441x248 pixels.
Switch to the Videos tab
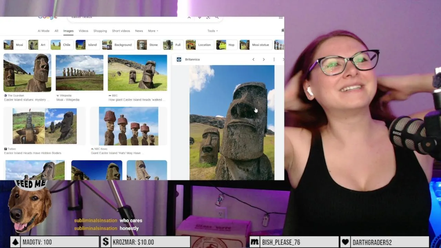coord(83,31)
